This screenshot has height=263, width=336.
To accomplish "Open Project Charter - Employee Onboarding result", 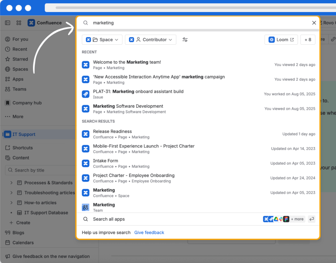I will pos(199,178).
